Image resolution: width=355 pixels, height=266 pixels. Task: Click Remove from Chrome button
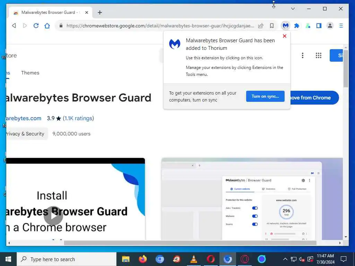point(314,98)
